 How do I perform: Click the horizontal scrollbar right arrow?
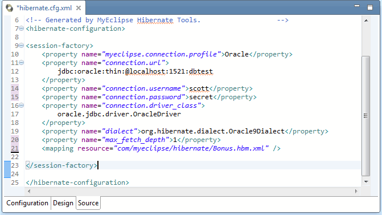356,191
